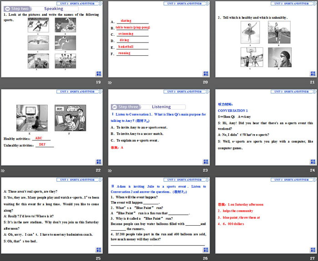This screenshot has width=318, height=261.
Task: Click the slide number 21 label
Action: tap(312, 82)
